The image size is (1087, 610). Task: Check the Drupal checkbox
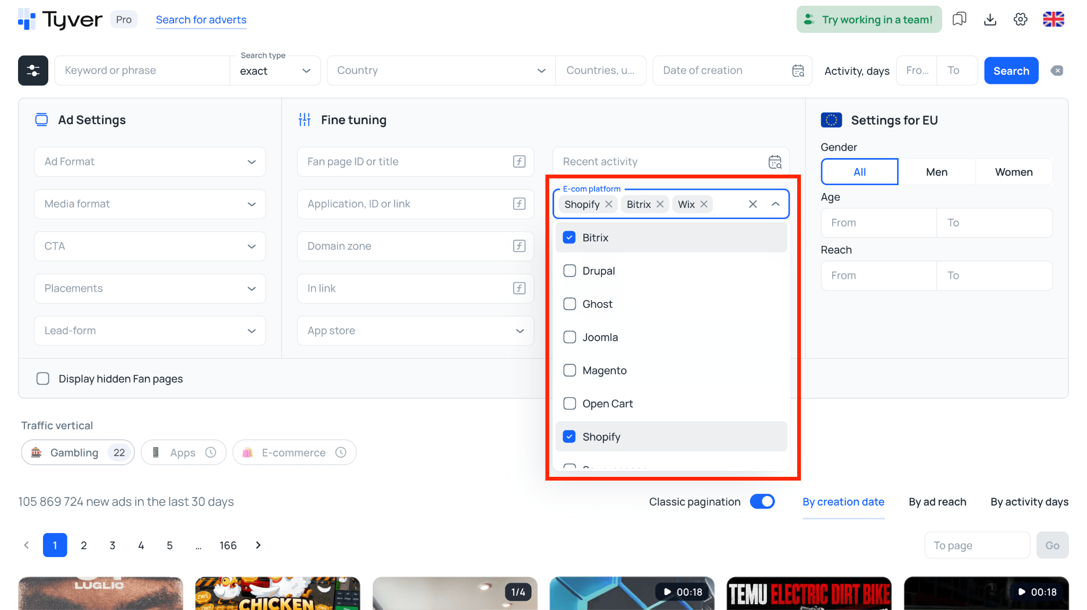click(569, 271)
